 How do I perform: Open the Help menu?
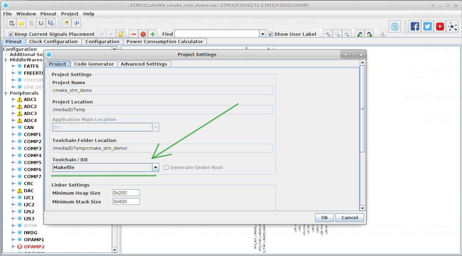point(89,14)
